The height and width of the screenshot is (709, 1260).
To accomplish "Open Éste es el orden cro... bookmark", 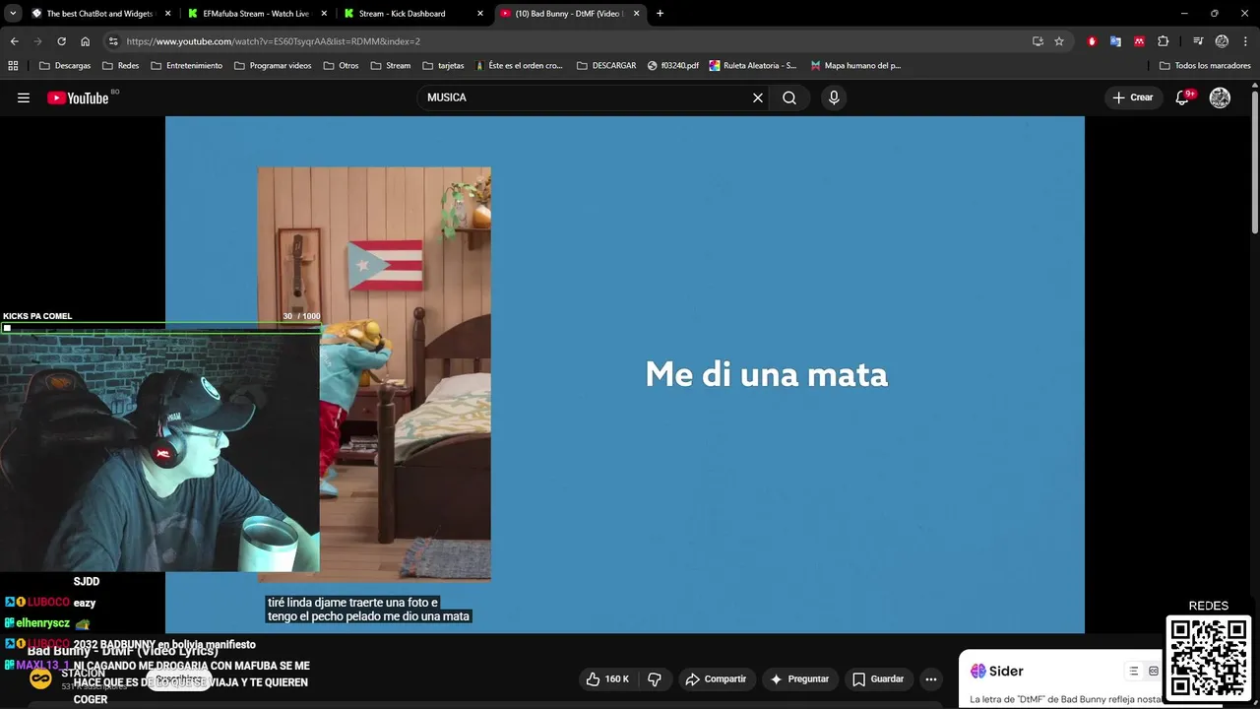I will [x=518, y=66].
